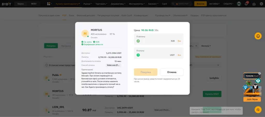Open the user profile avatar
Image resolution: width=265 pixels, height=117 pixels.
point(239,4)
